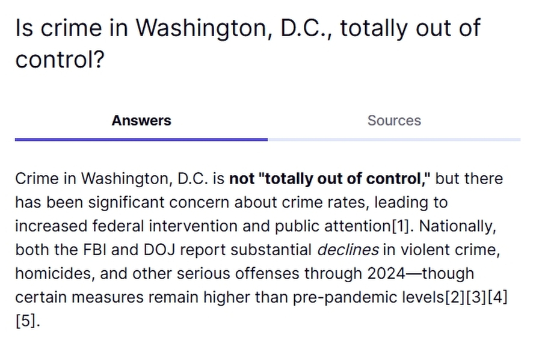Click the purple underline beneath Answers
539x343 pixels.
pyautogui.click(x=141, y=140)
